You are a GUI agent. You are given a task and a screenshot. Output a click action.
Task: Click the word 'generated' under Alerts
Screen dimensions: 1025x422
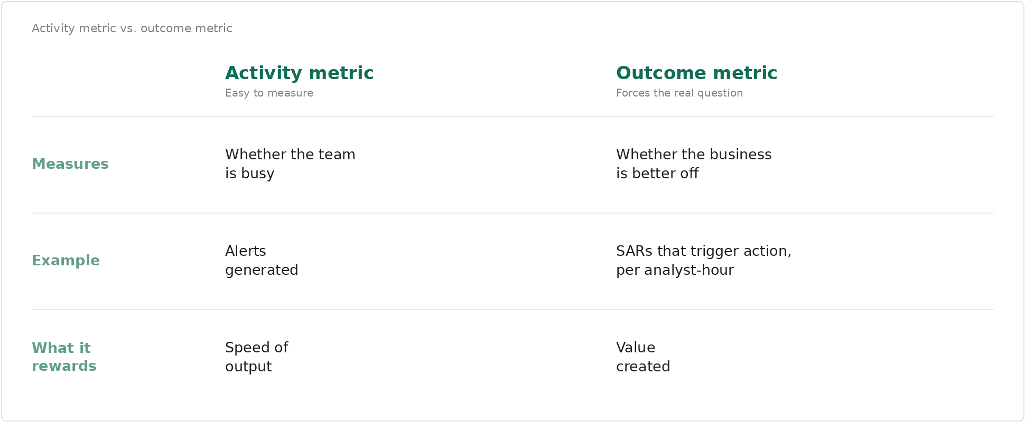[262, 271]
